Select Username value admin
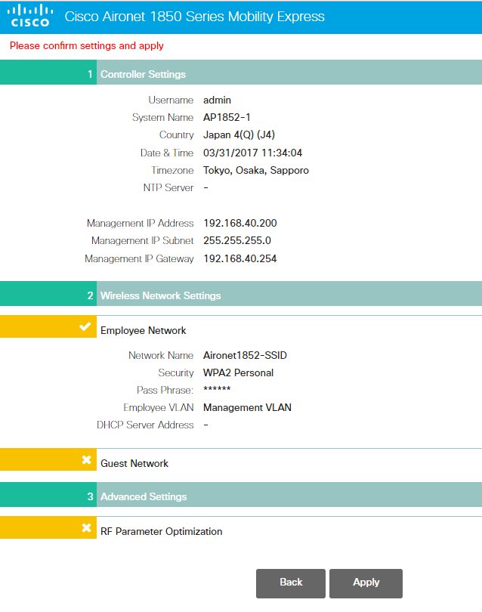This screenshot has width=482, height=612. [217, 100]
